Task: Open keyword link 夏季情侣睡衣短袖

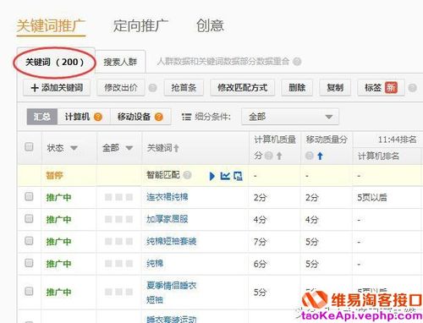Action: point(172,293)
